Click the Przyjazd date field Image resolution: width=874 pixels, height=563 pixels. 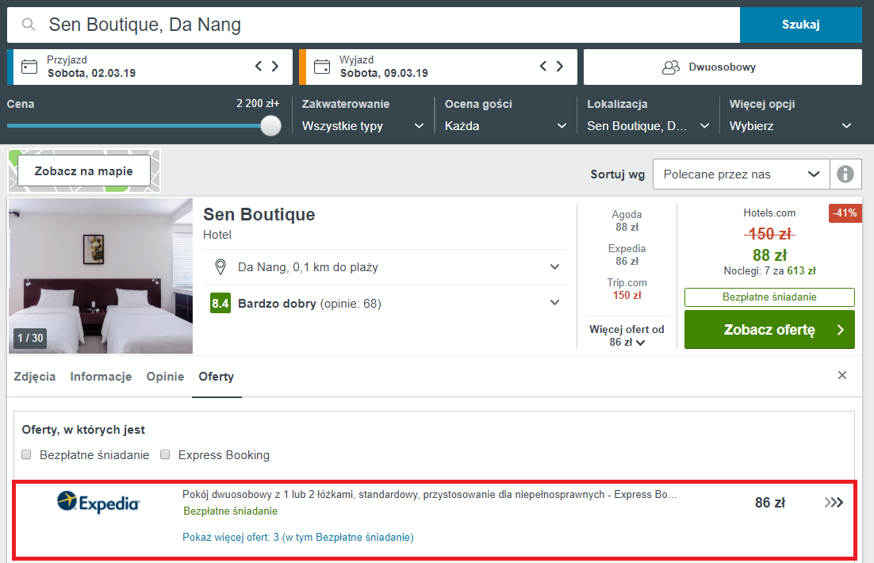[x=149, y=67]
